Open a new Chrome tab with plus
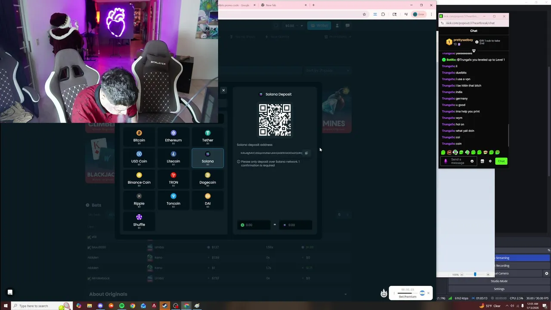This screenshot has height=310, width=551. (x=313, y=5)
